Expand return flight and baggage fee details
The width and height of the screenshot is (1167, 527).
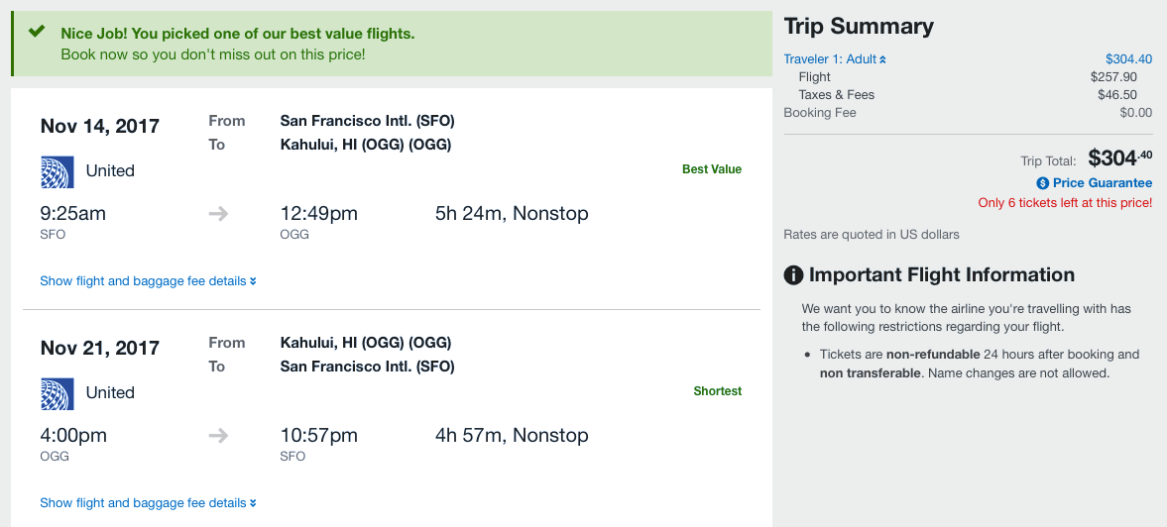tap(148, 503)
